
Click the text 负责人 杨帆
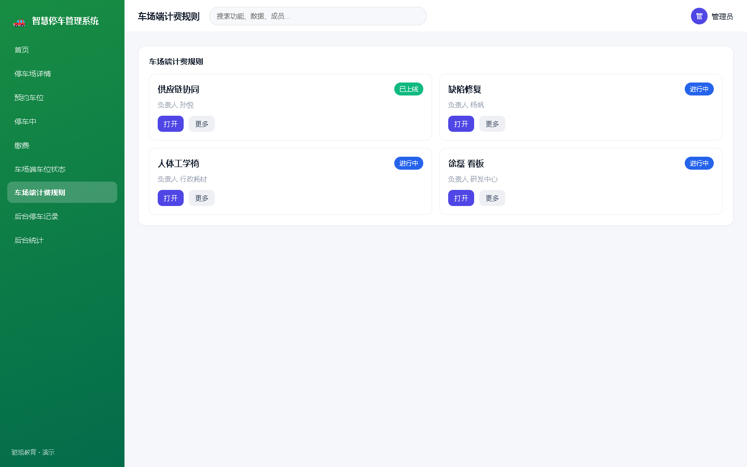point(466,105)
